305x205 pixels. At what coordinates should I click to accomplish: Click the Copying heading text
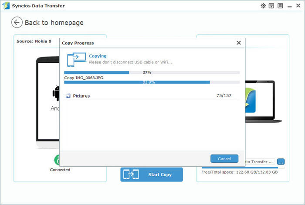click(98, 56)
